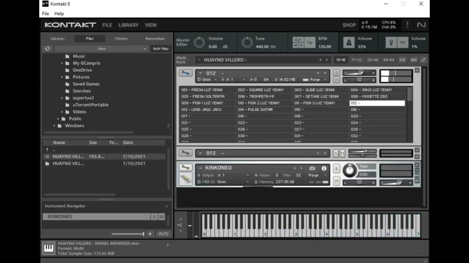Image resolution: width=469 pixels, height=263 pixels.
Task: Click the rack resize icon beside AUX
Action: point(423,60)
